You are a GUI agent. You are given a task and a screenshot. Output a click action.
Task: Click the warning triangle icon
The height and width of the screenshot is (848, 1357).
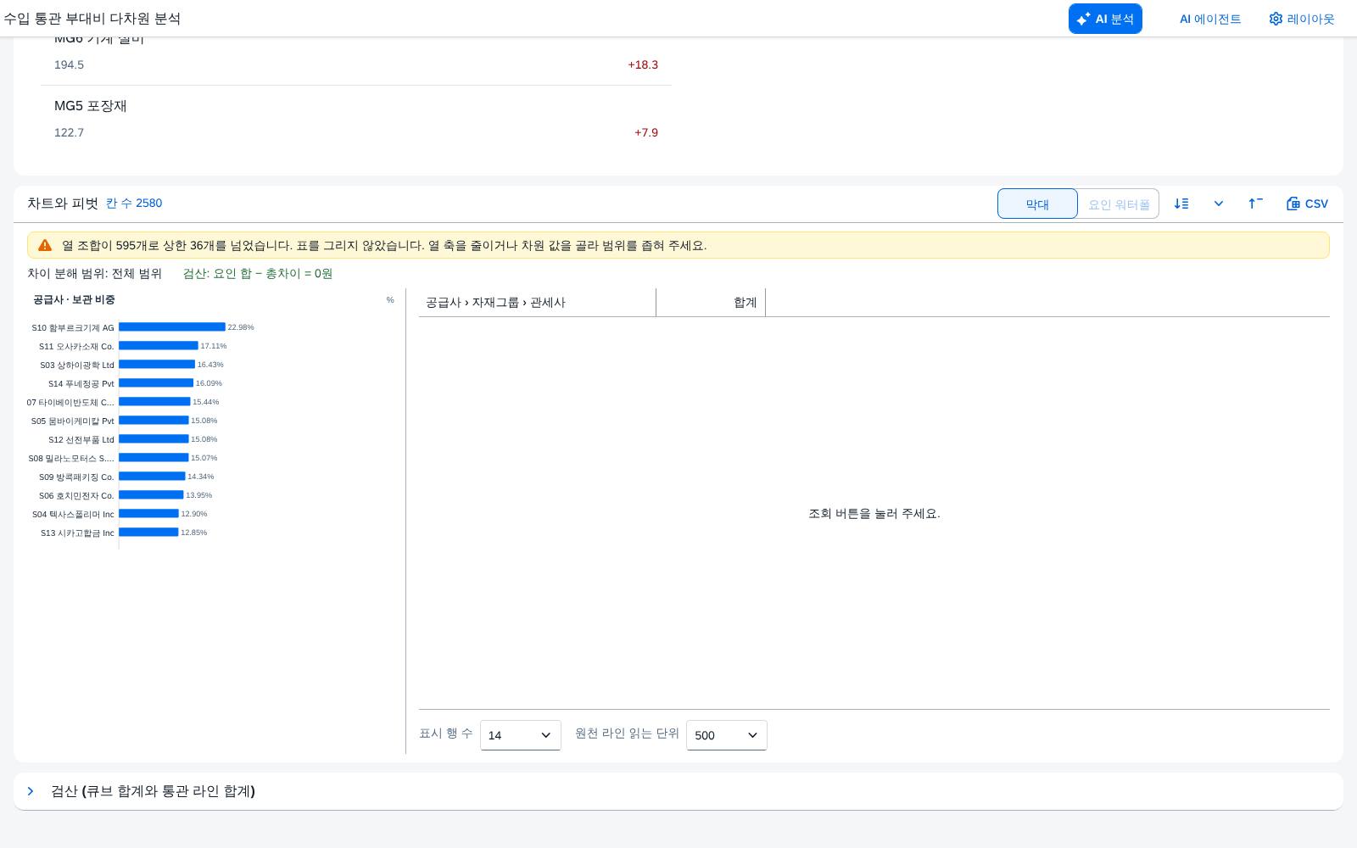(45, 245)
